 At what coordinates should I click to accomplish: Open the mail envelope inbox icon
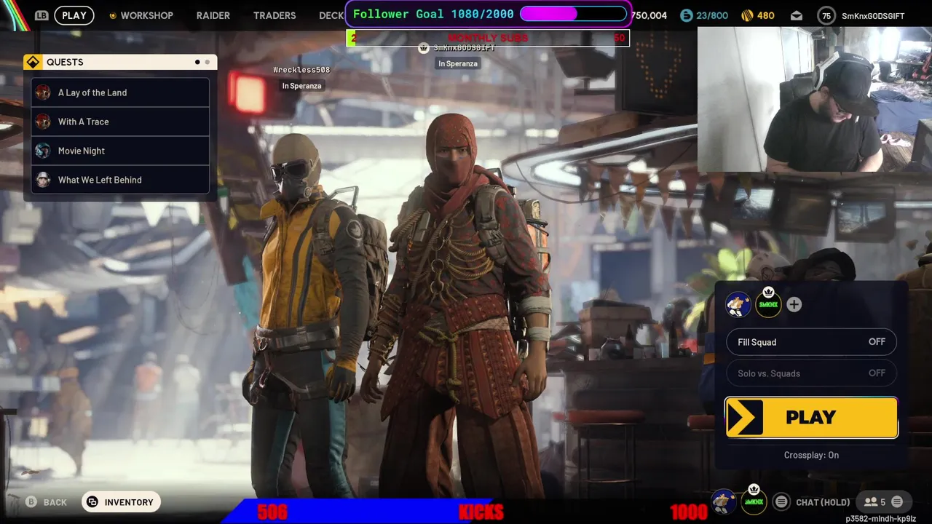pos(796,15)
